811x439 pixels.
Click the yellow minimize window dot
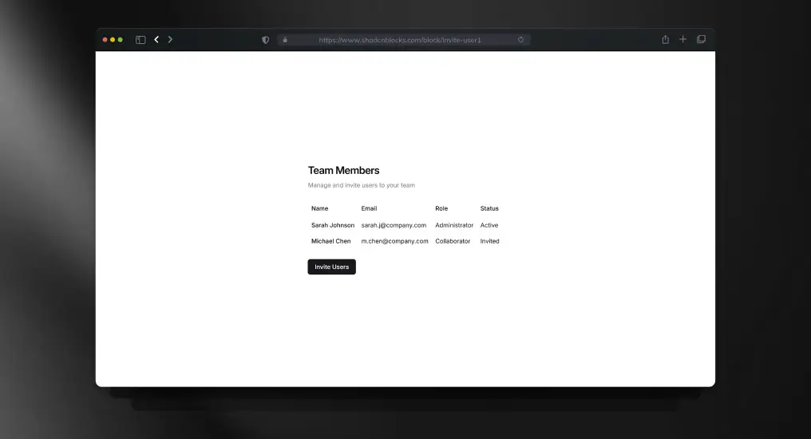[x=113, y=40]
